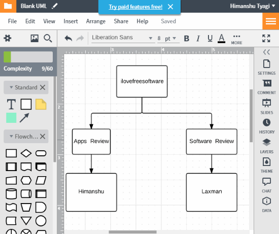Collapse the Standard shapes section
Viewport: 279px width, 234px height.
[11, 87]
